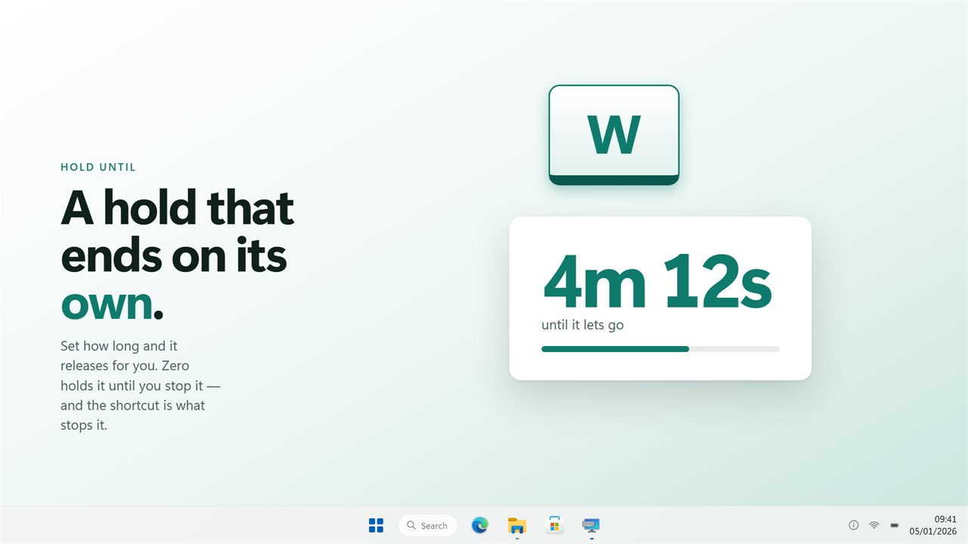Switch to the keyboard monitor app in taskbar
Viewport: 968px width, 544px height.
591,525
